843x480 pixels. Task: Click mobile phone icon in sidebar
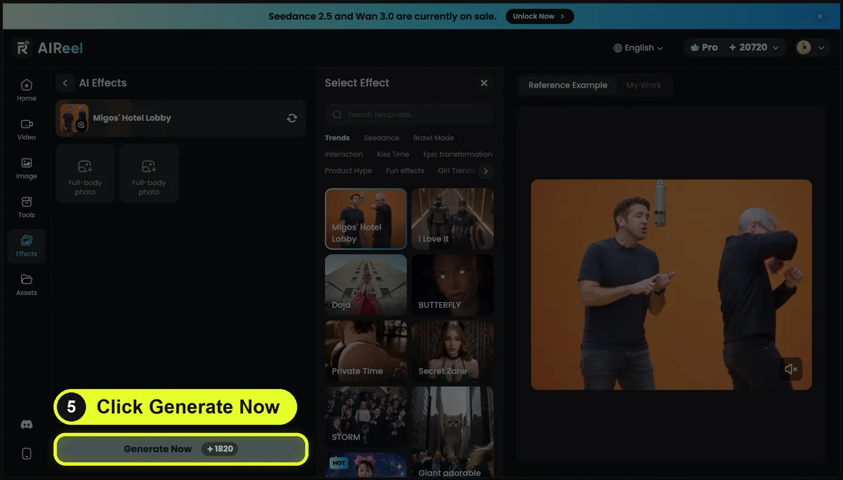click(x=26, y=454)
